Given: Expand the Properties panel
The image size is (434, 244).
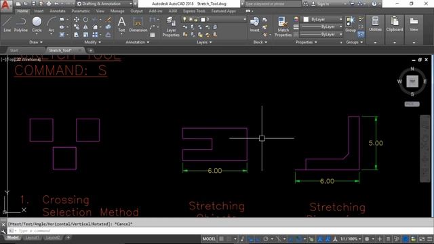Looking at the screenshot, I should click(x=306, y=42).
